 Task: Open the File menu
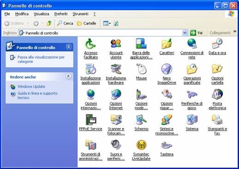(x=7, y=14)
